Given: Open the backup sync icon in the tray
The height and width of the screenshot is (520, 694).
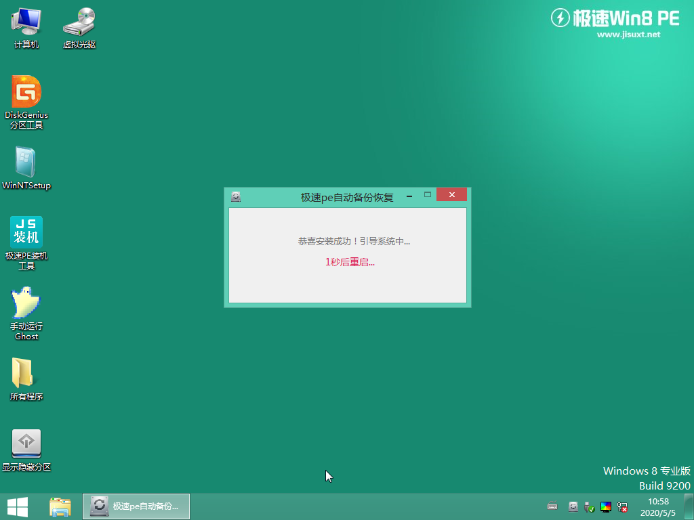Looking at the screenshot, I should [573, 506].
